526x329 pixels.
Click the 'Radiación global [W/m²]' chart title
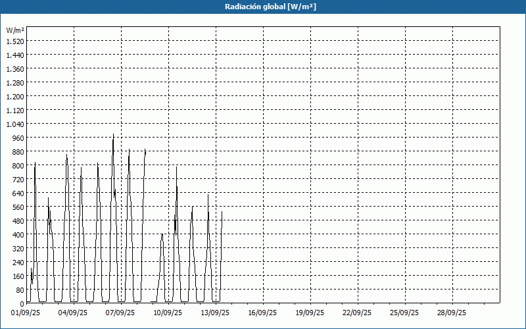point(270,7)
